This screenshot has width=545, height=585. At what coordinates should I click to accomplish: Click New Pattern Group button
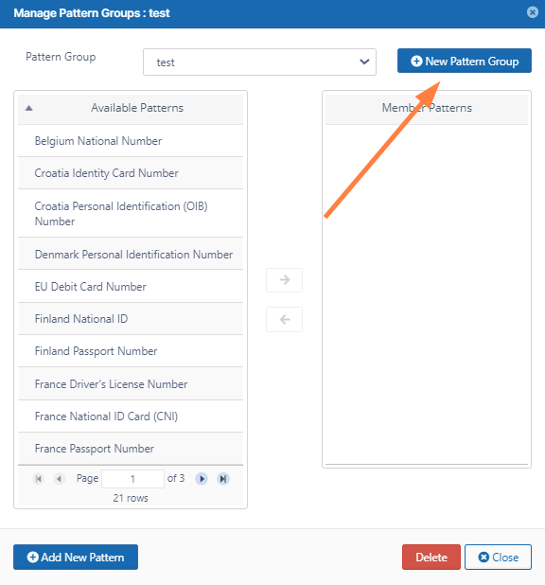pos(465,61)
